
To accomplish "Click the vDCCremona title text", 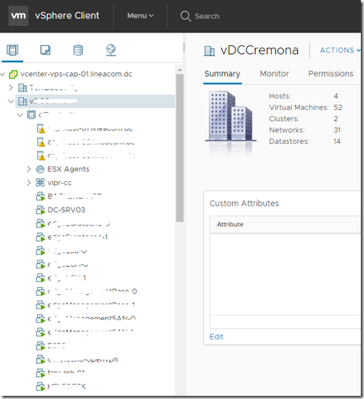I will click(x=259, y=50).
